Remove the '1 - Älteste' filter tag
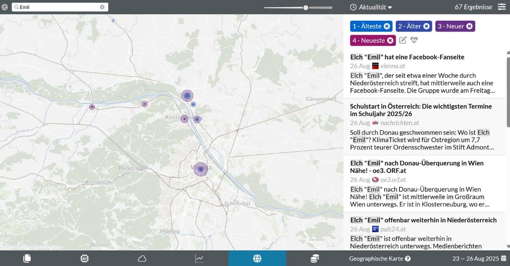This screenshot has height=266, width=510. coord(387,26)
